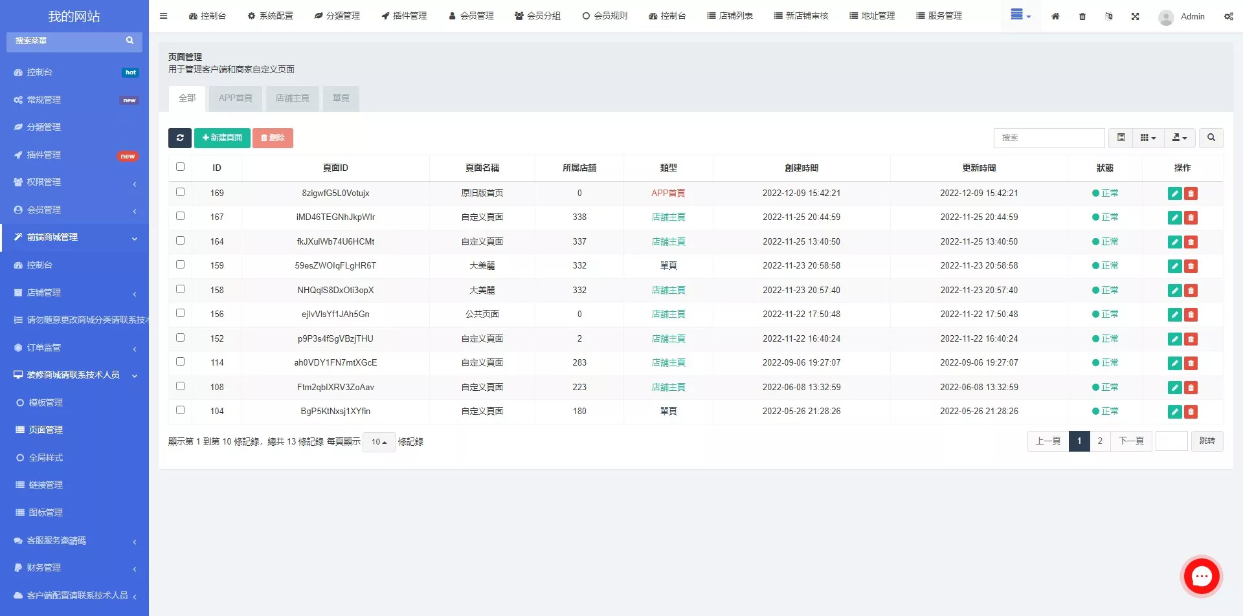
Task: Click the hamburger menu toggle icon in top bar
Action: pyautogui.click(x=163, y=16)
